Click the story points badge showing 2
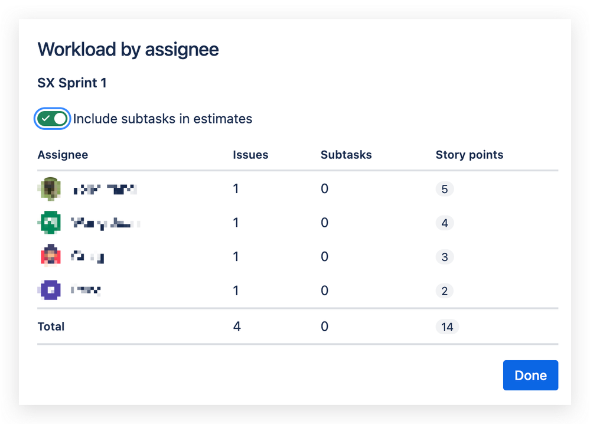 444,291
